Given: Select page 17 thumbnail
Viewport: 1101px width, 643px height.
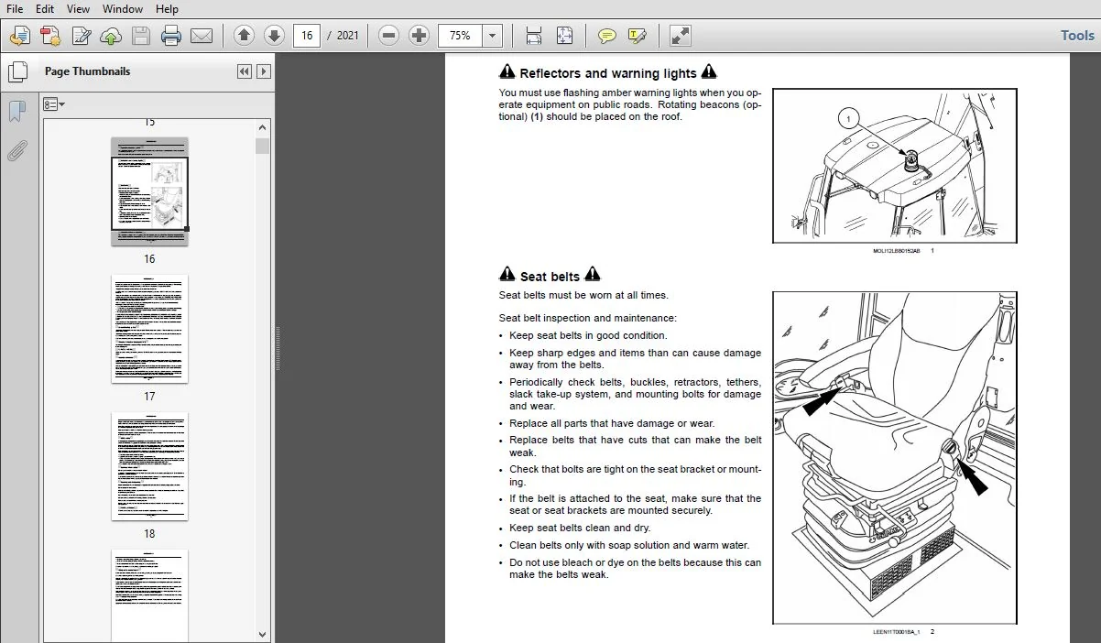Looking at the screenshot, I should 149,329.
